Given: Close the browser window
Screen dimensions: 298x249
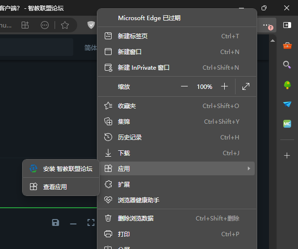Looking at the screenshot, I should pyautogui.click(x=287, y=8).
